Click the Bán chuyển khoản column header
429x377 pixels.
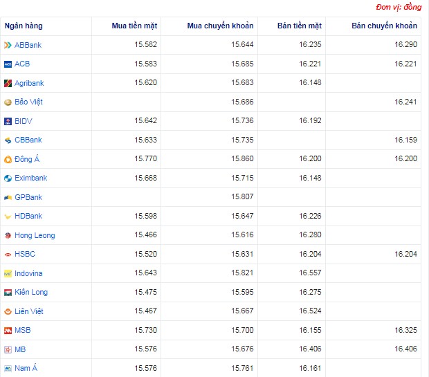[x=384, y=26]
